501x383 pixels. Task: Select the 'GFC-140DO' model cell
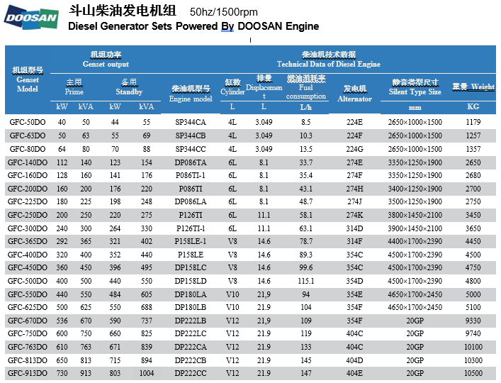(x=28, y=162)
